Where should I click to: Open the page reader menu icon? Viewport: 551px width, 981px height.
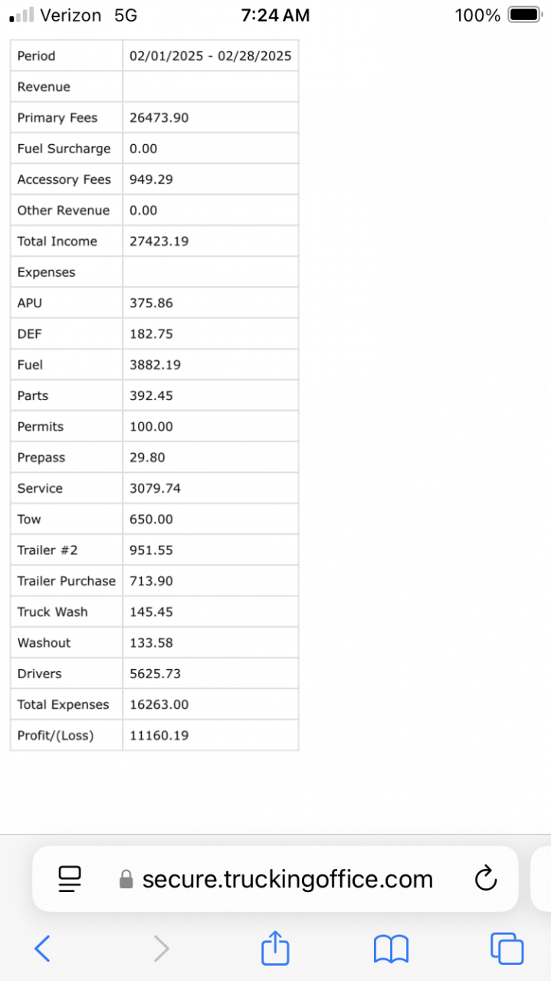point(70,879)
